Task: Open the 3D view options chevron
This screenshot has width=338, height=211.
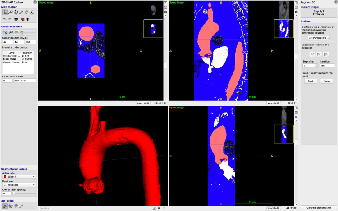Action: (x=164, y=208)
